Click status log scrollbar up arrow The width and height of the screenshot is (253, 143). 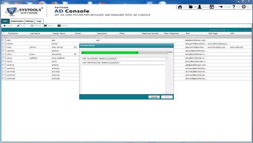click(167, 59)
